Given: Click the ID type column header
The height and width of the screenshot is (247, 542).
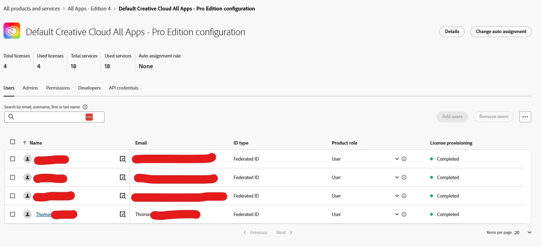Looking at the screenshot, I should pyautogui.click(x=241, y=143).
